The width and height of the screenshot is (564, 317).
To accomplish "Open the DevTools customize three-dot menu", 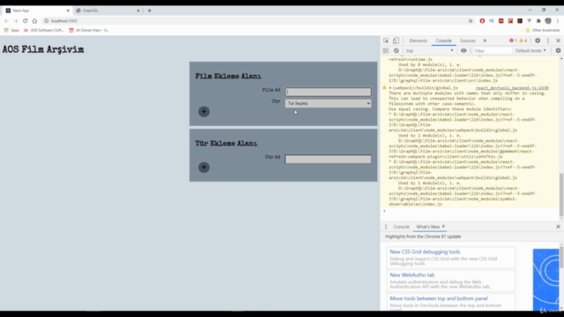I will 548,41.
